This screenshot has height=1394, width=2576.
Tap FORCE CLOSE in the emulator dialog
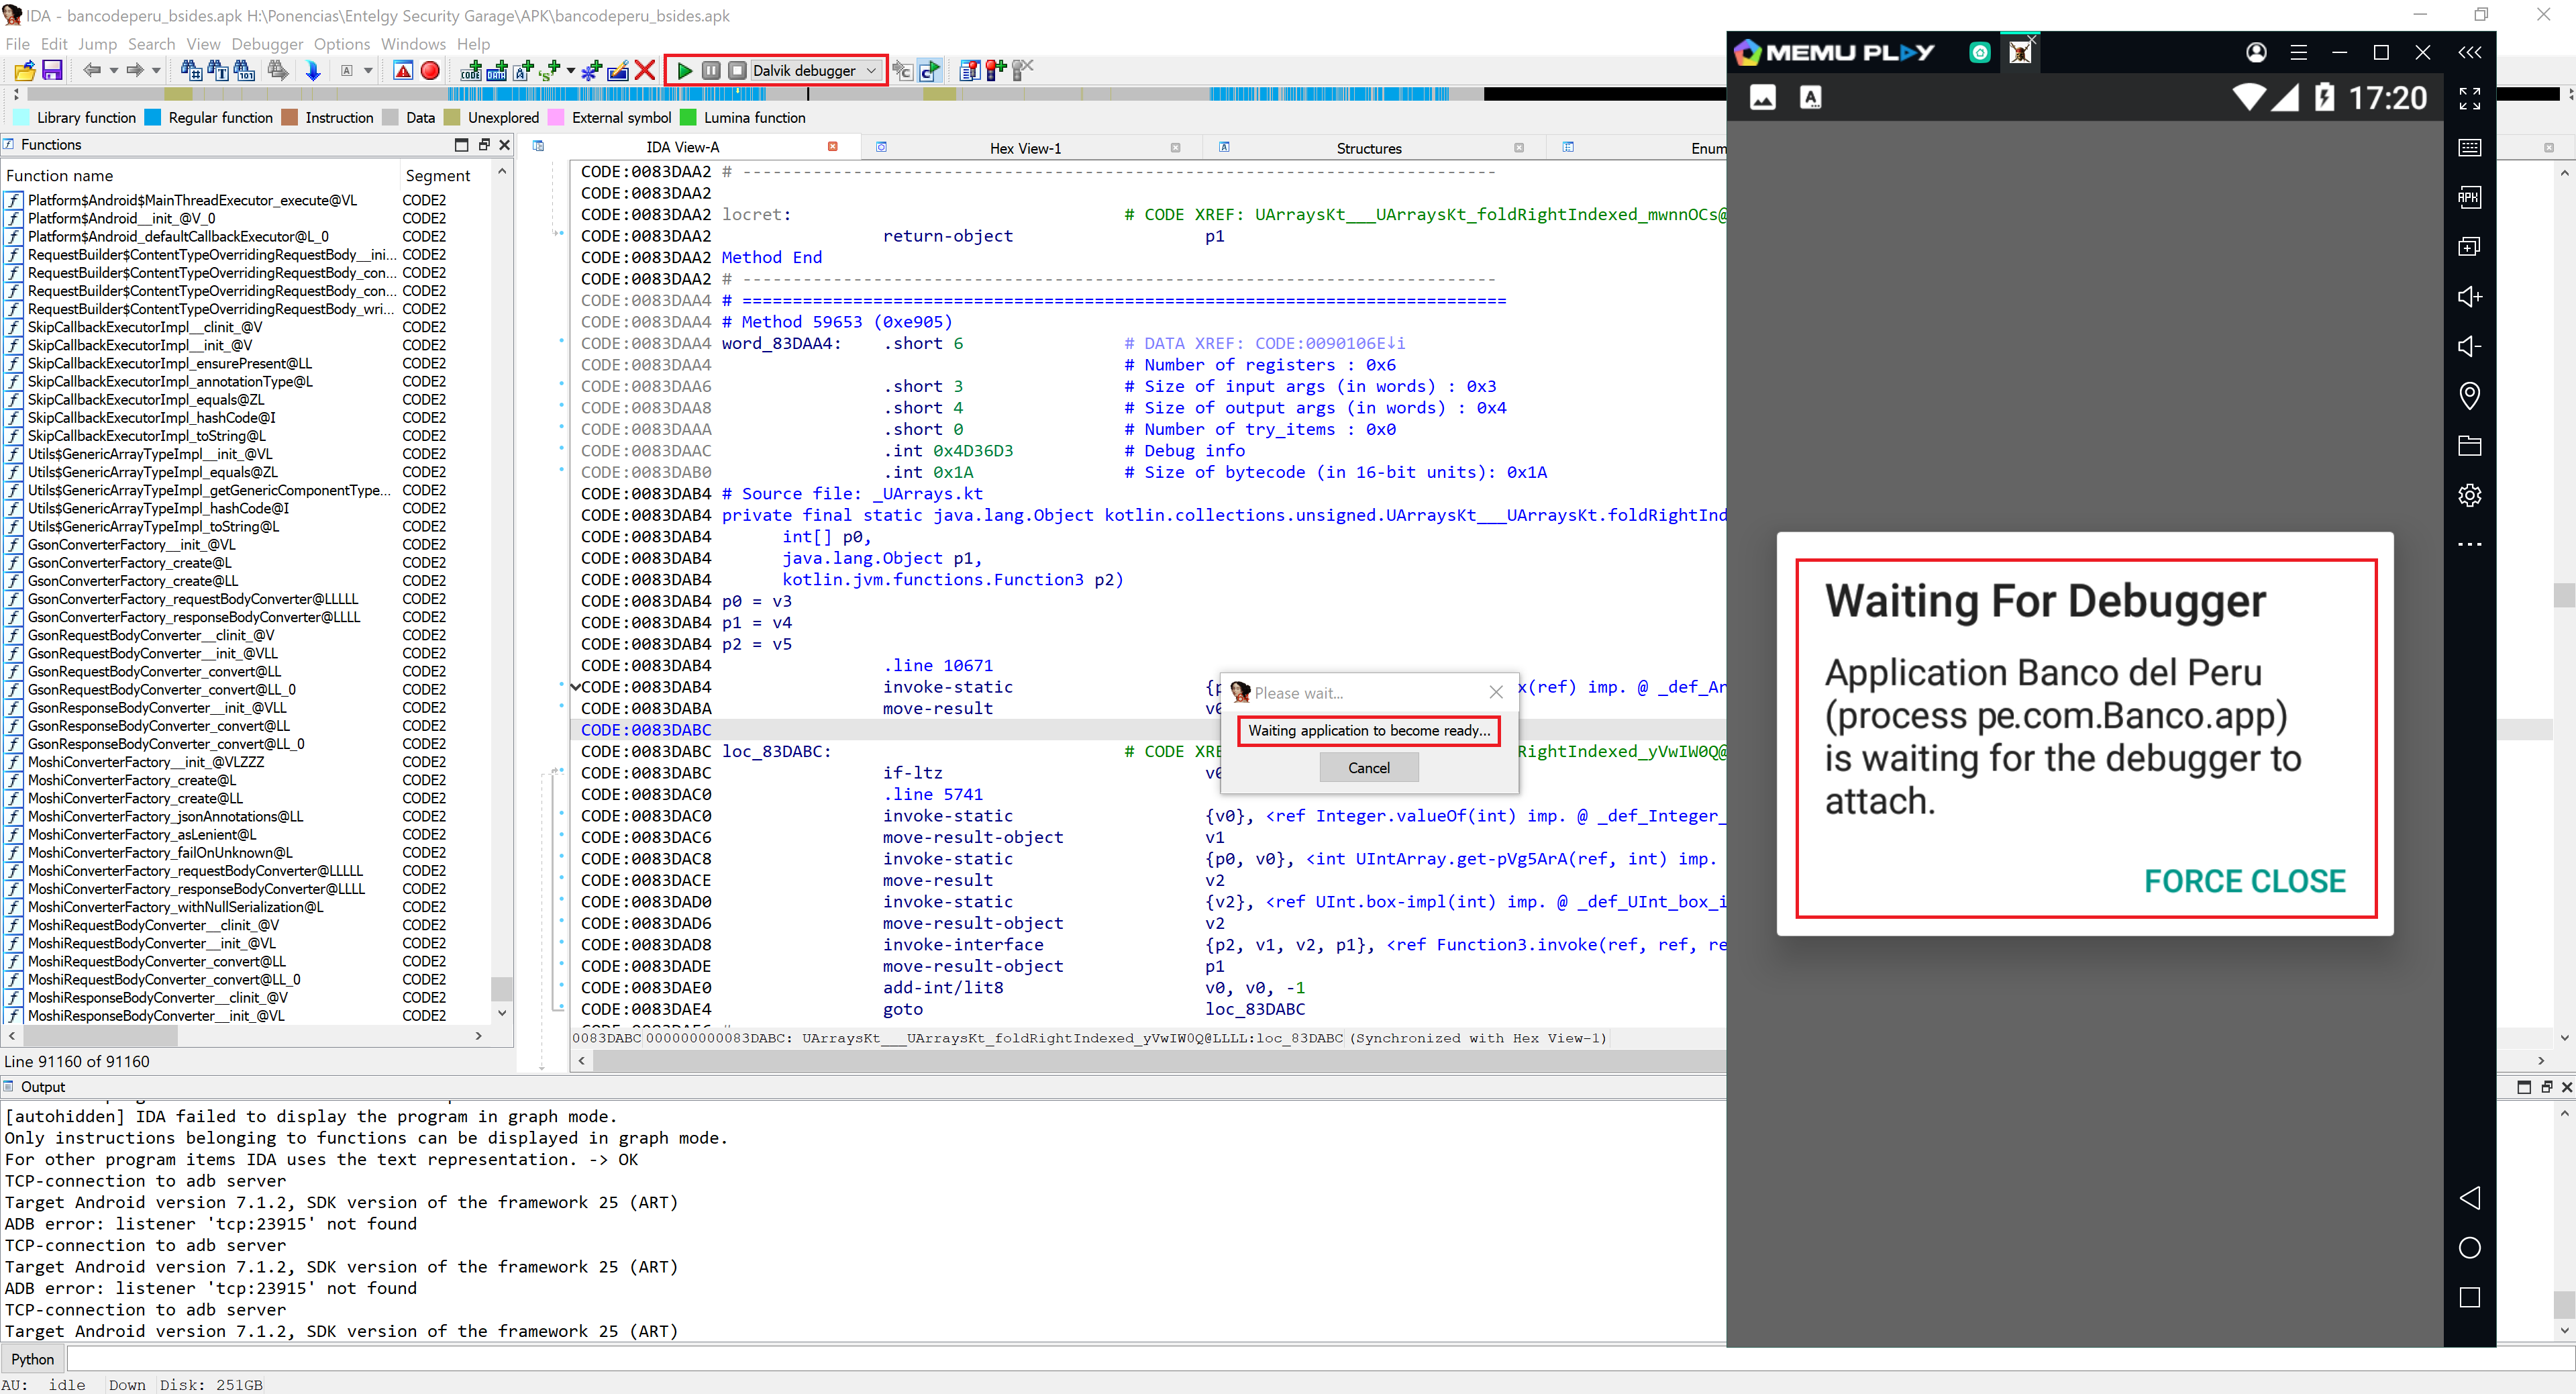(x=2244, y=881)
